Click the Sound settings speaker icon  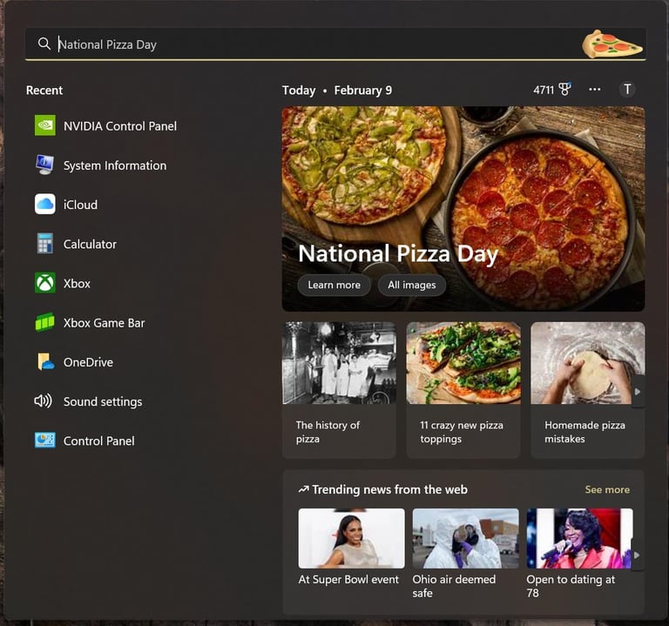coord(43,401)
